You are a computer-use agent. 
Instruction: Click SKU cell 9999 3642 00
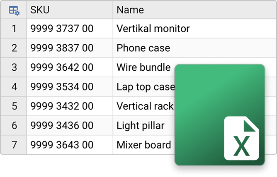(70, 67)
